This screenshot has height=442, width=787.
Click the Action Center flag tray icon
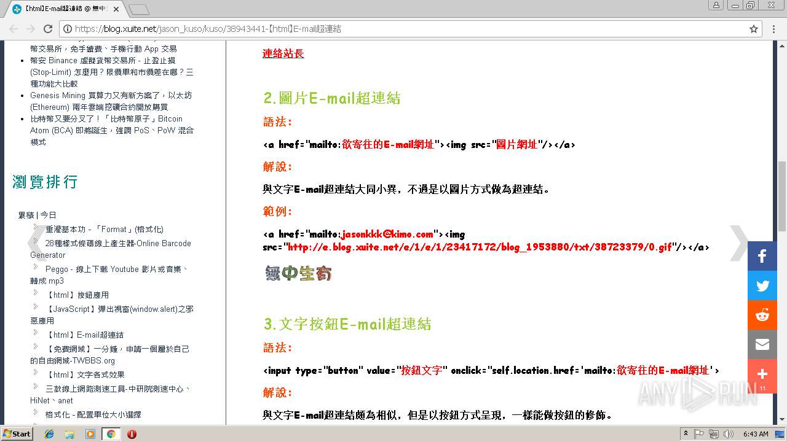[699, 434]
